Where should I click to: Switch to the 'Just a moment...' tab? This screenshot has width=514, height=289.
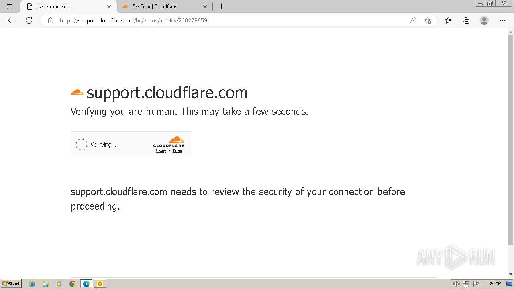pyautogui.click(x=68, y=6)
